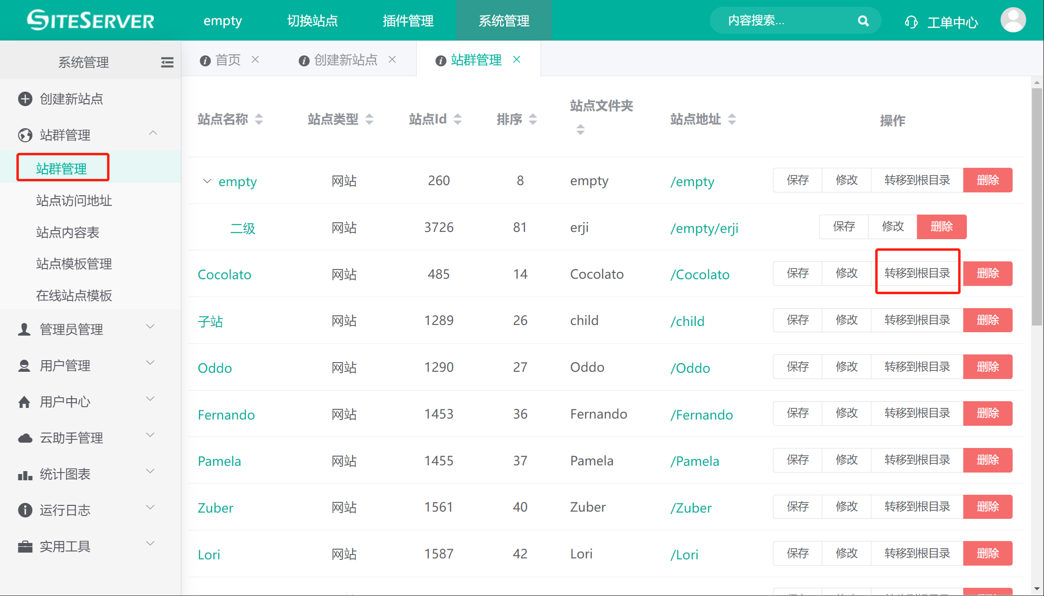The width and height of the screenshot is (1044, 596).
Task: Collapse the empty site row chevron
Action: click(207, 181)
